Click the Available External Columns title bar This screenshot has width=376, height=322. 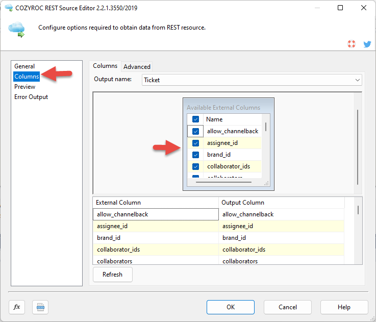pos(228,106)
